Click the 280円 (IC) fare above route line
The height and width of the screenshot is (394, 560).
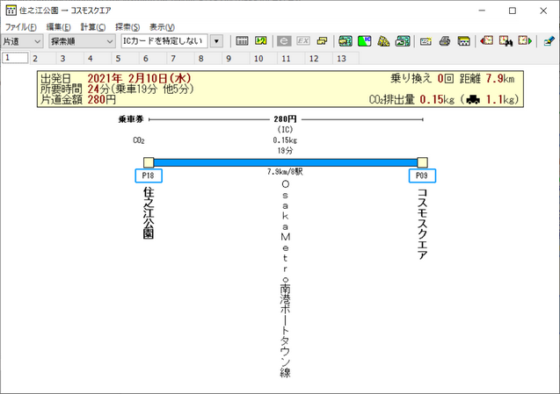click(285, 124)
